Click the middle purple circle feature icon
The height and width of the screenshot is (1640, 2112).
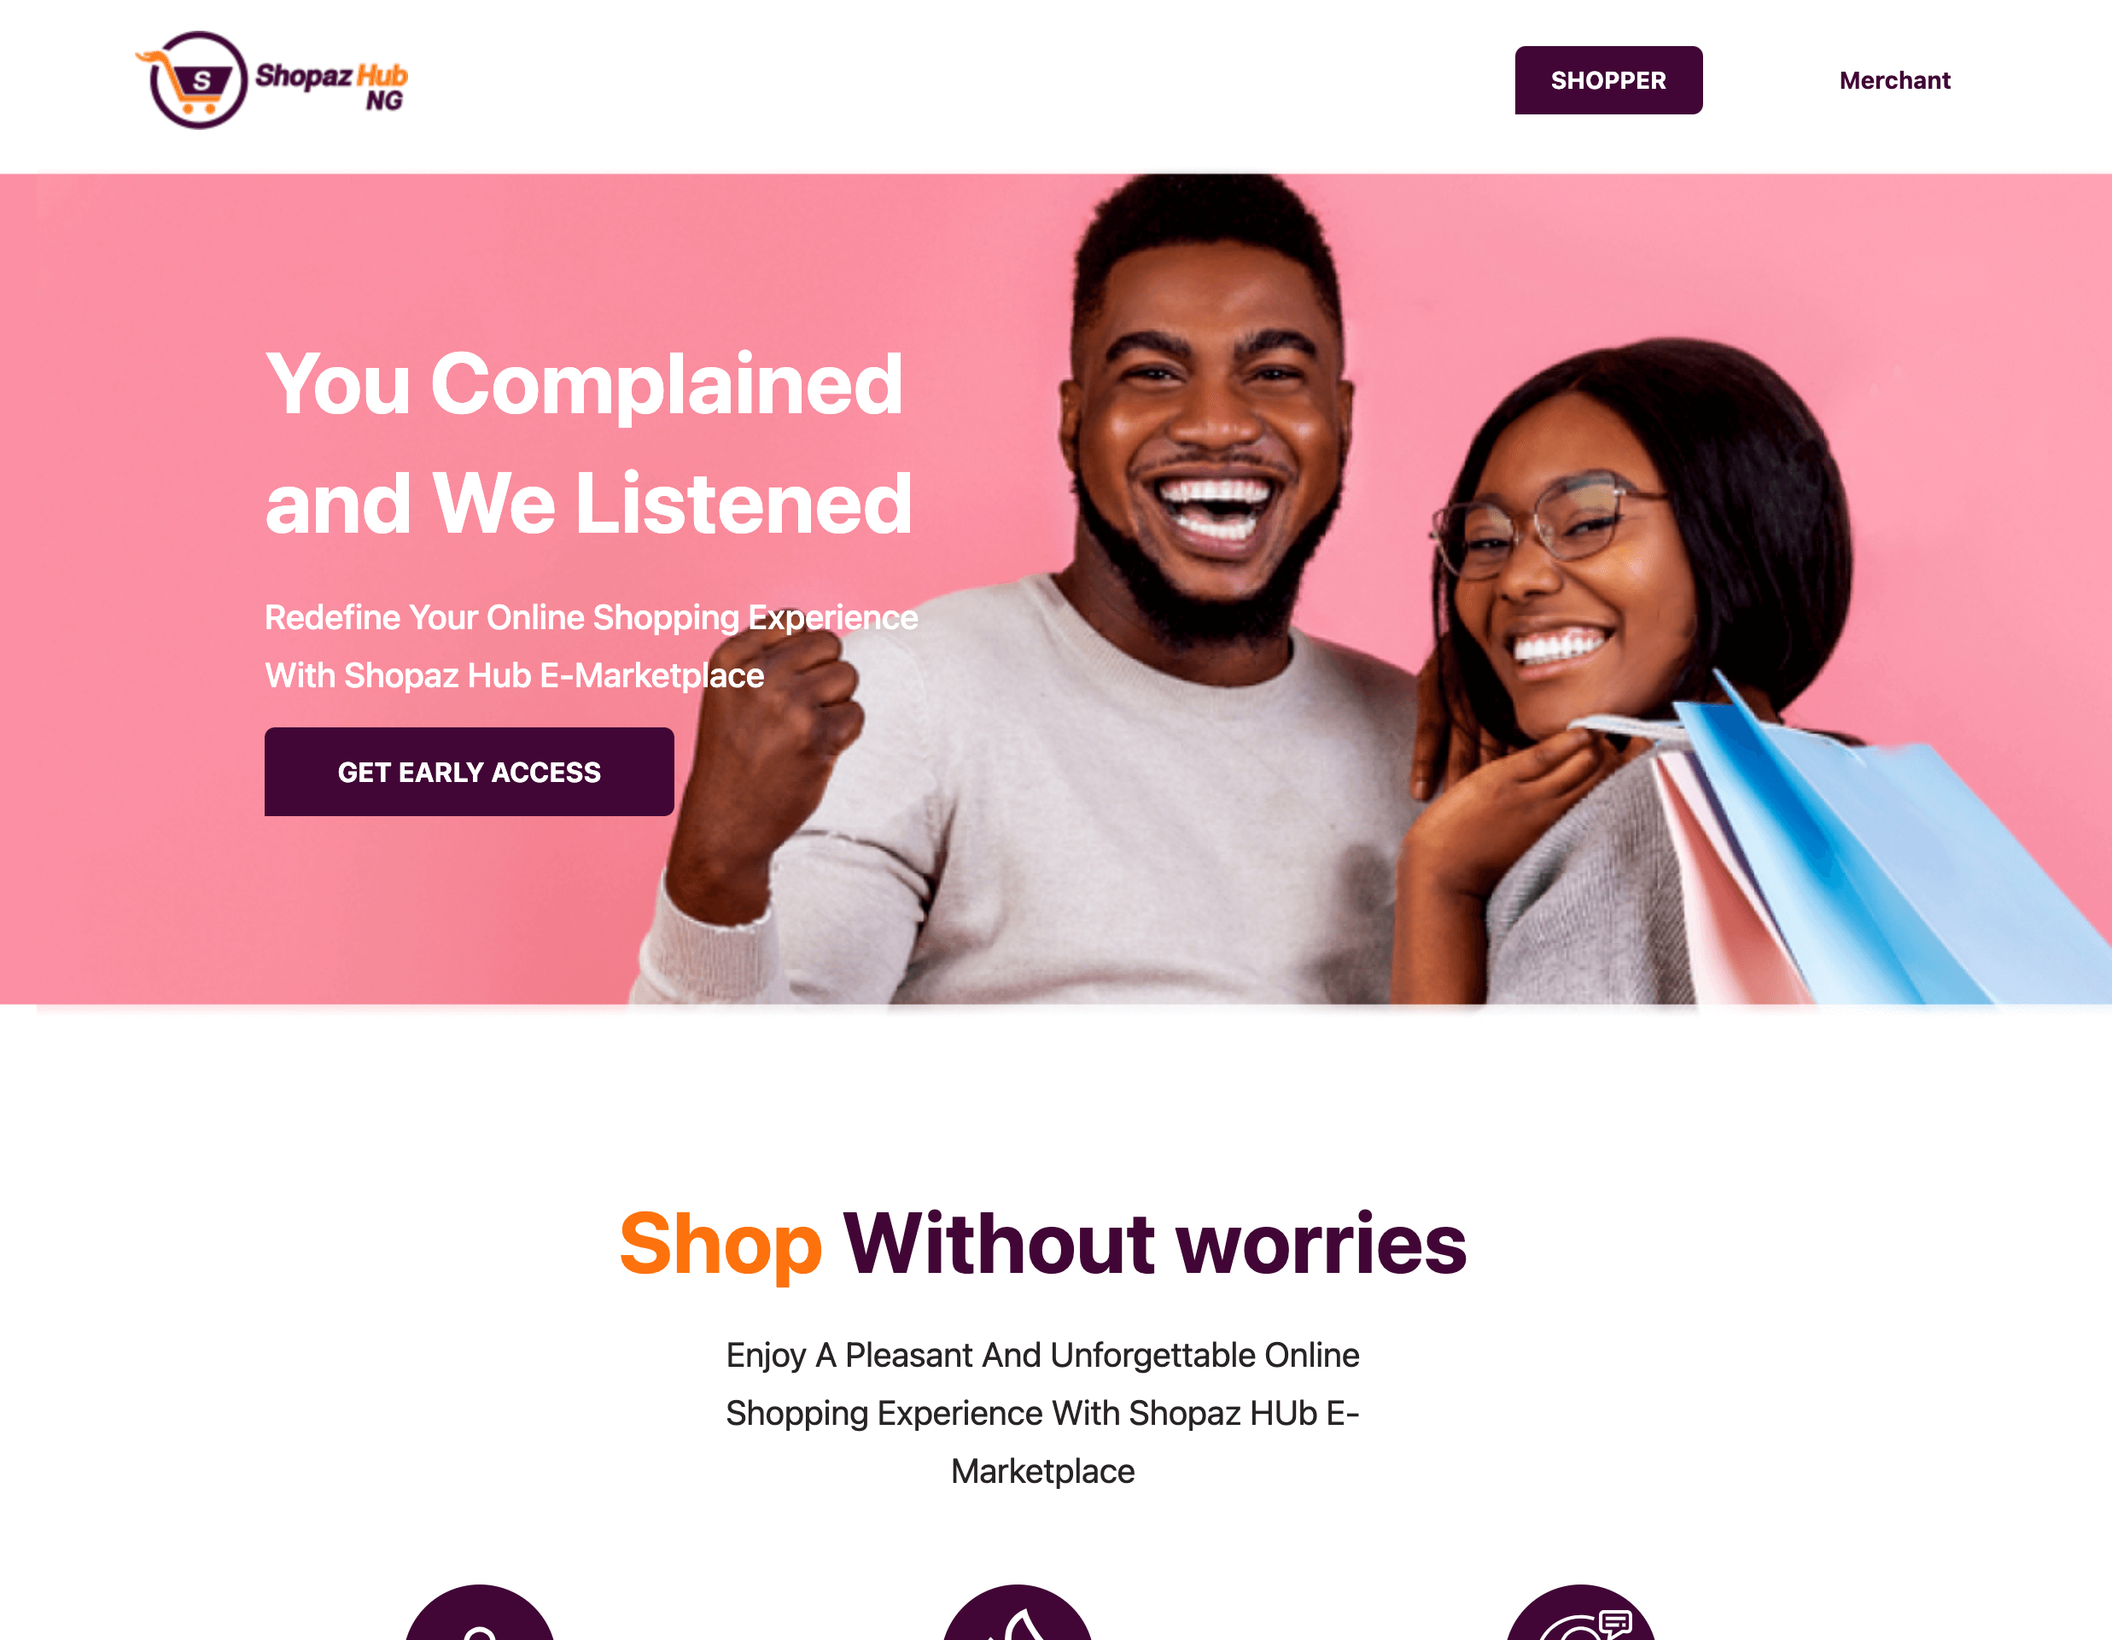click(x=1018, y=1613)
